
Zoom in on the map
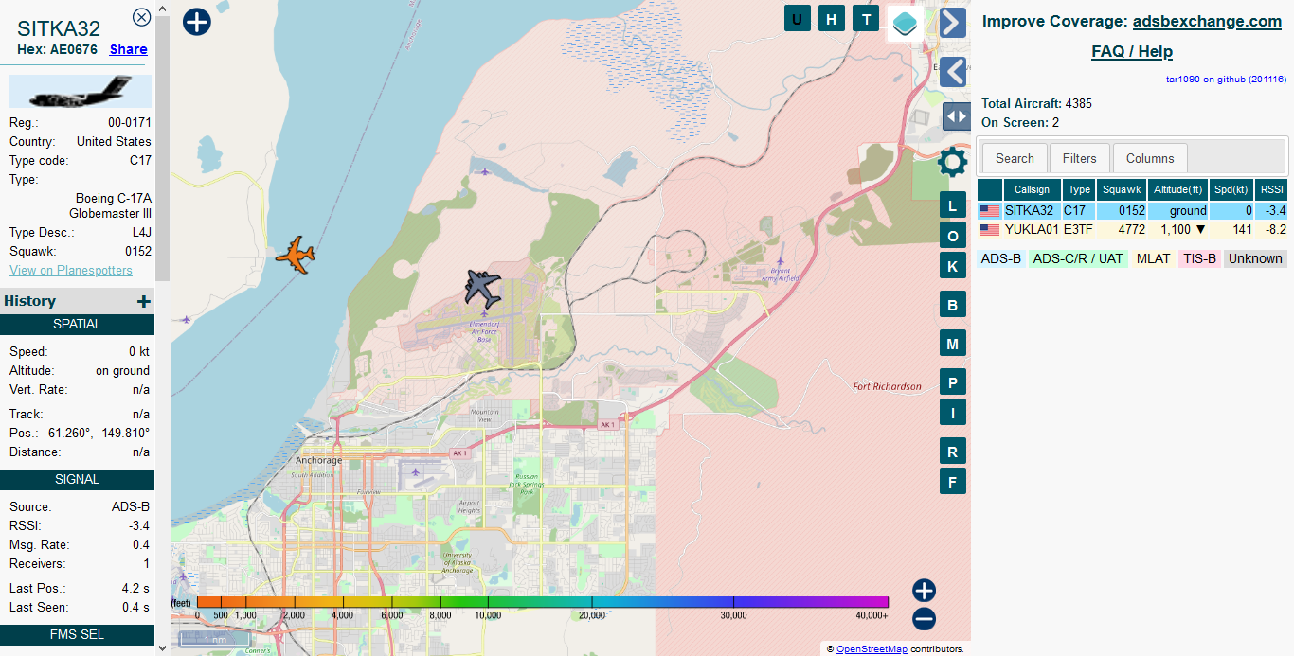click(924, 591)
